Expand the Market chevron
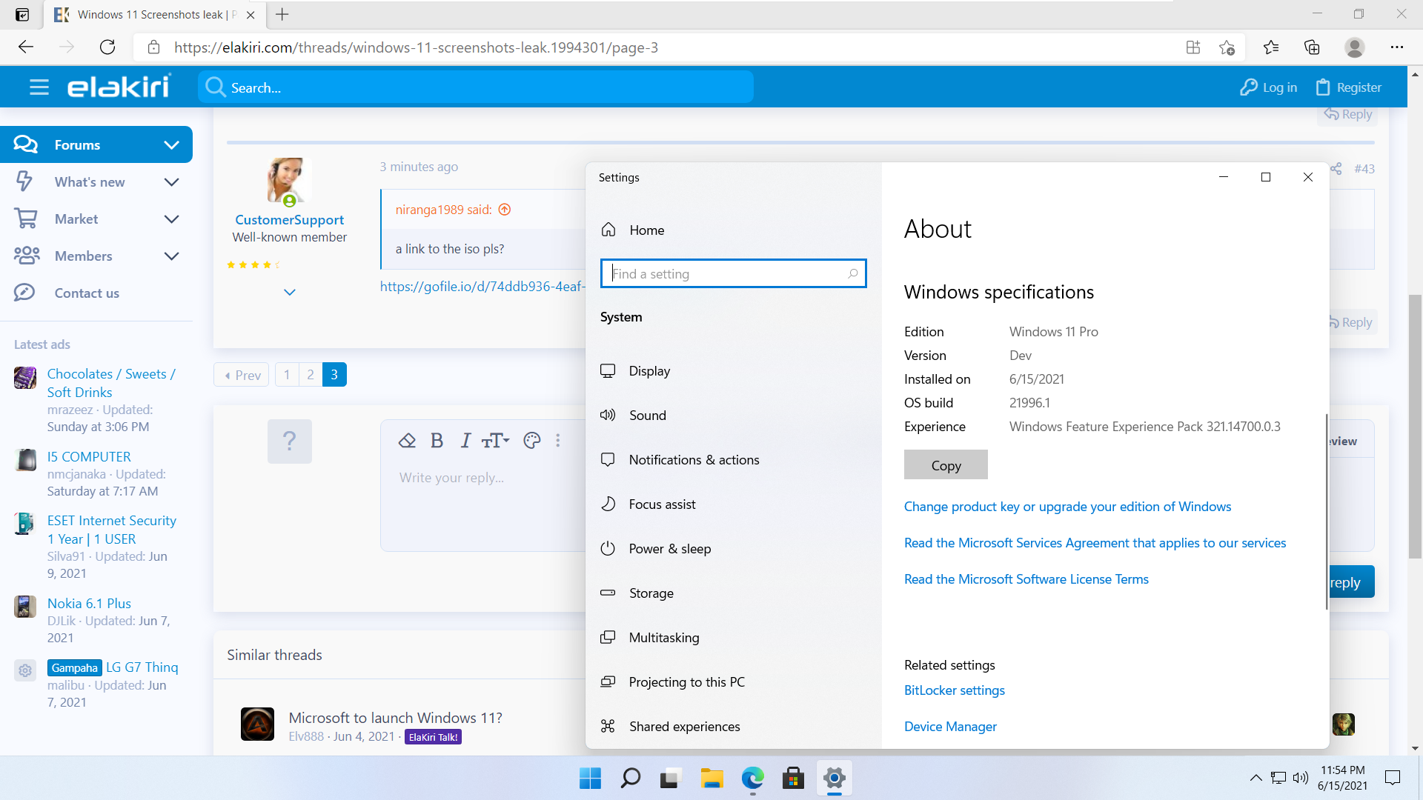This screenshot has height=800, width=1423. click(171, 219)
